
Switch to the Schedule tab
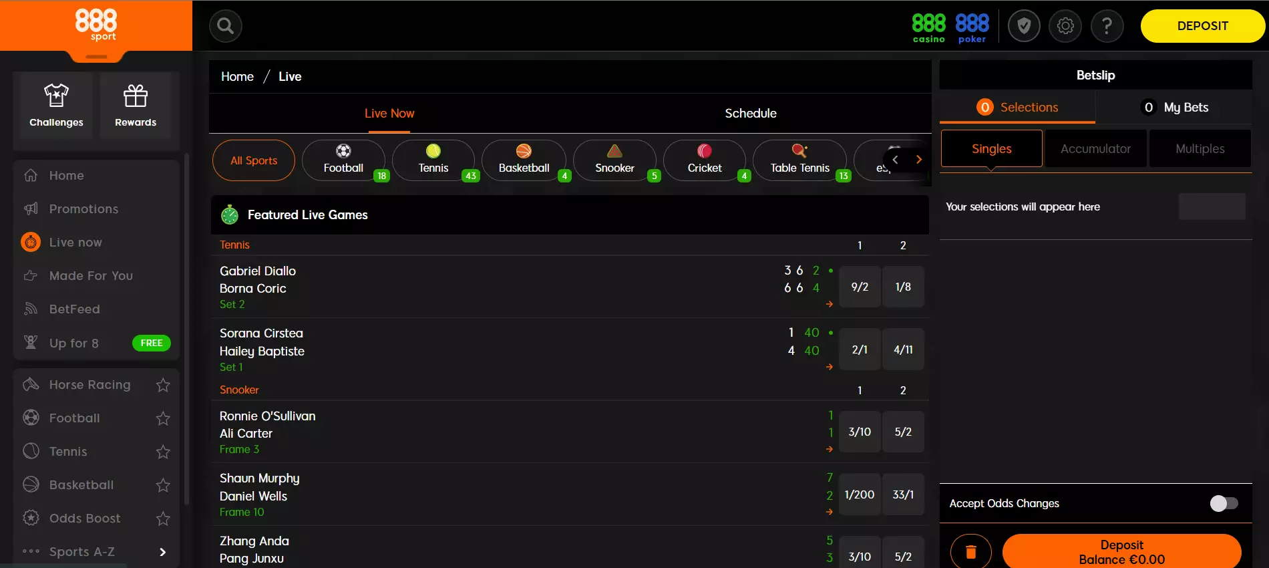coord(751,114)
